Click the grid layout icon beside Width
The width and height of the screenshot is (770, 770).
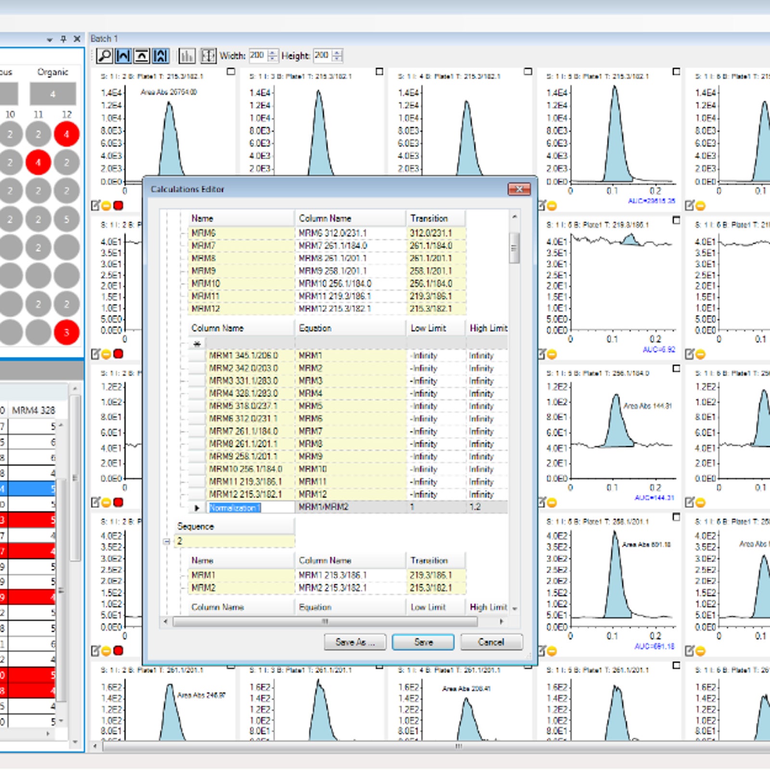pos(208,56)
